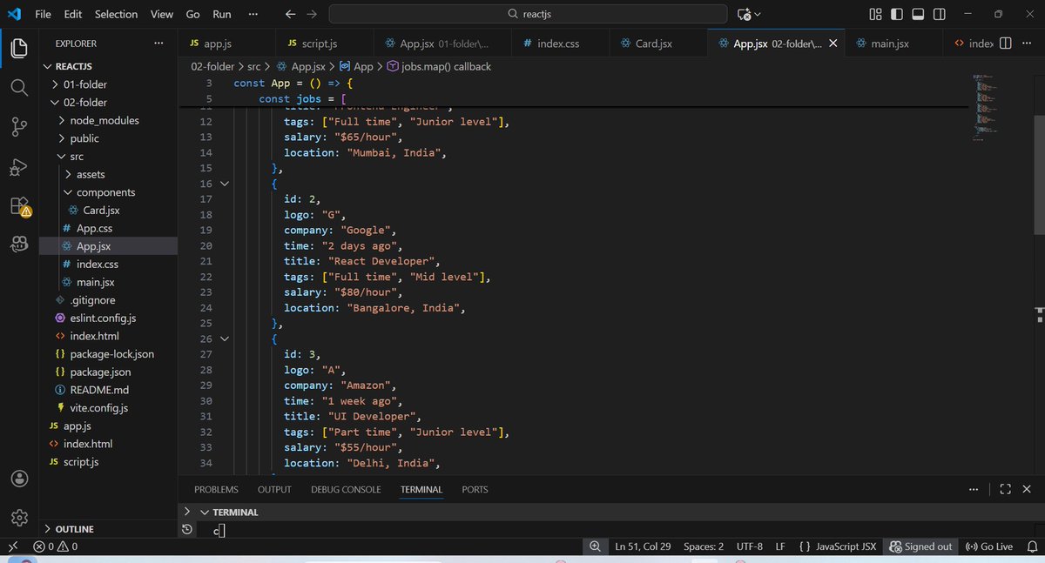Image resolution: width=1045 pixels, height=563 pixels.
Task: Close the active App.jsx tab
Action: 833,44
